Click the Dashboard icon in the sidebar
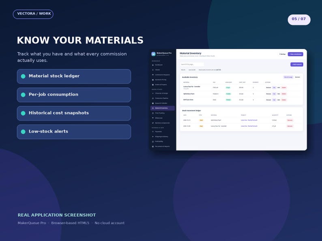The width and height of the screenshot is (322, 241). click(x=153, y=65)
